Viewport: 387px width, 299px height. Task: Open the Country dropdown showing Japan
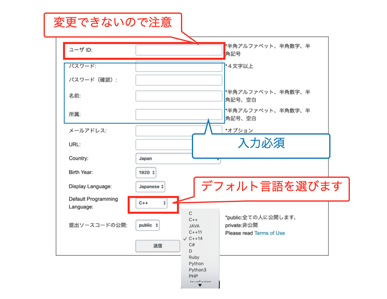178,158
